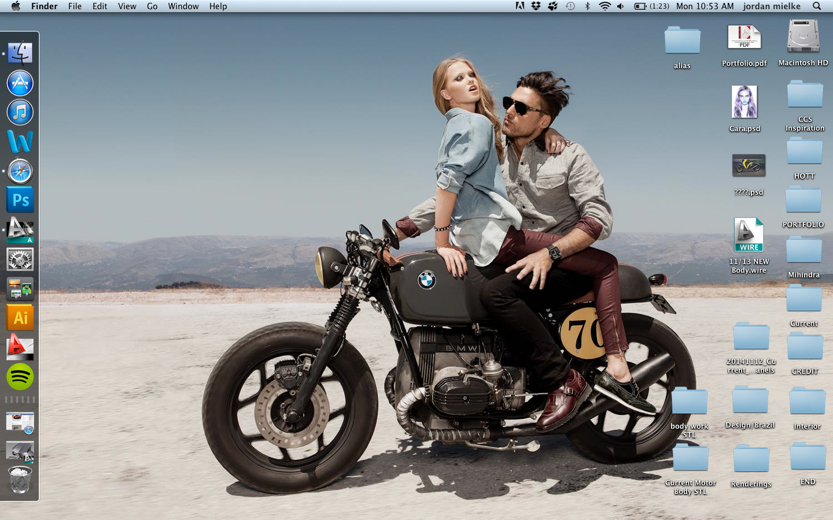Open the volume control in menu bar

coord(620,6)
